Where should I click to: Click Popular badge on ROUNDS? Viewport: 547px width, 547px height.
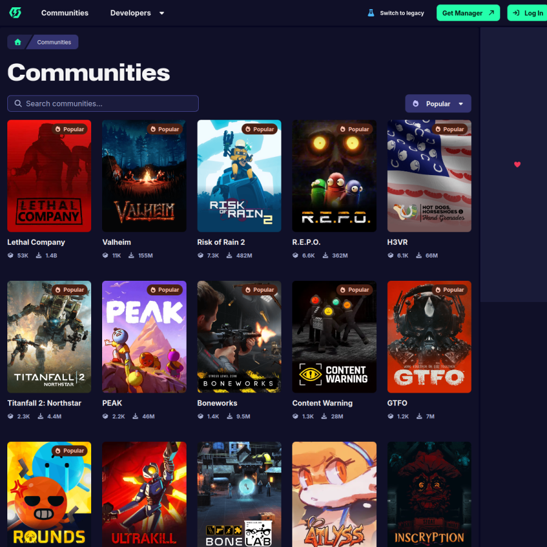coord(70,451)
